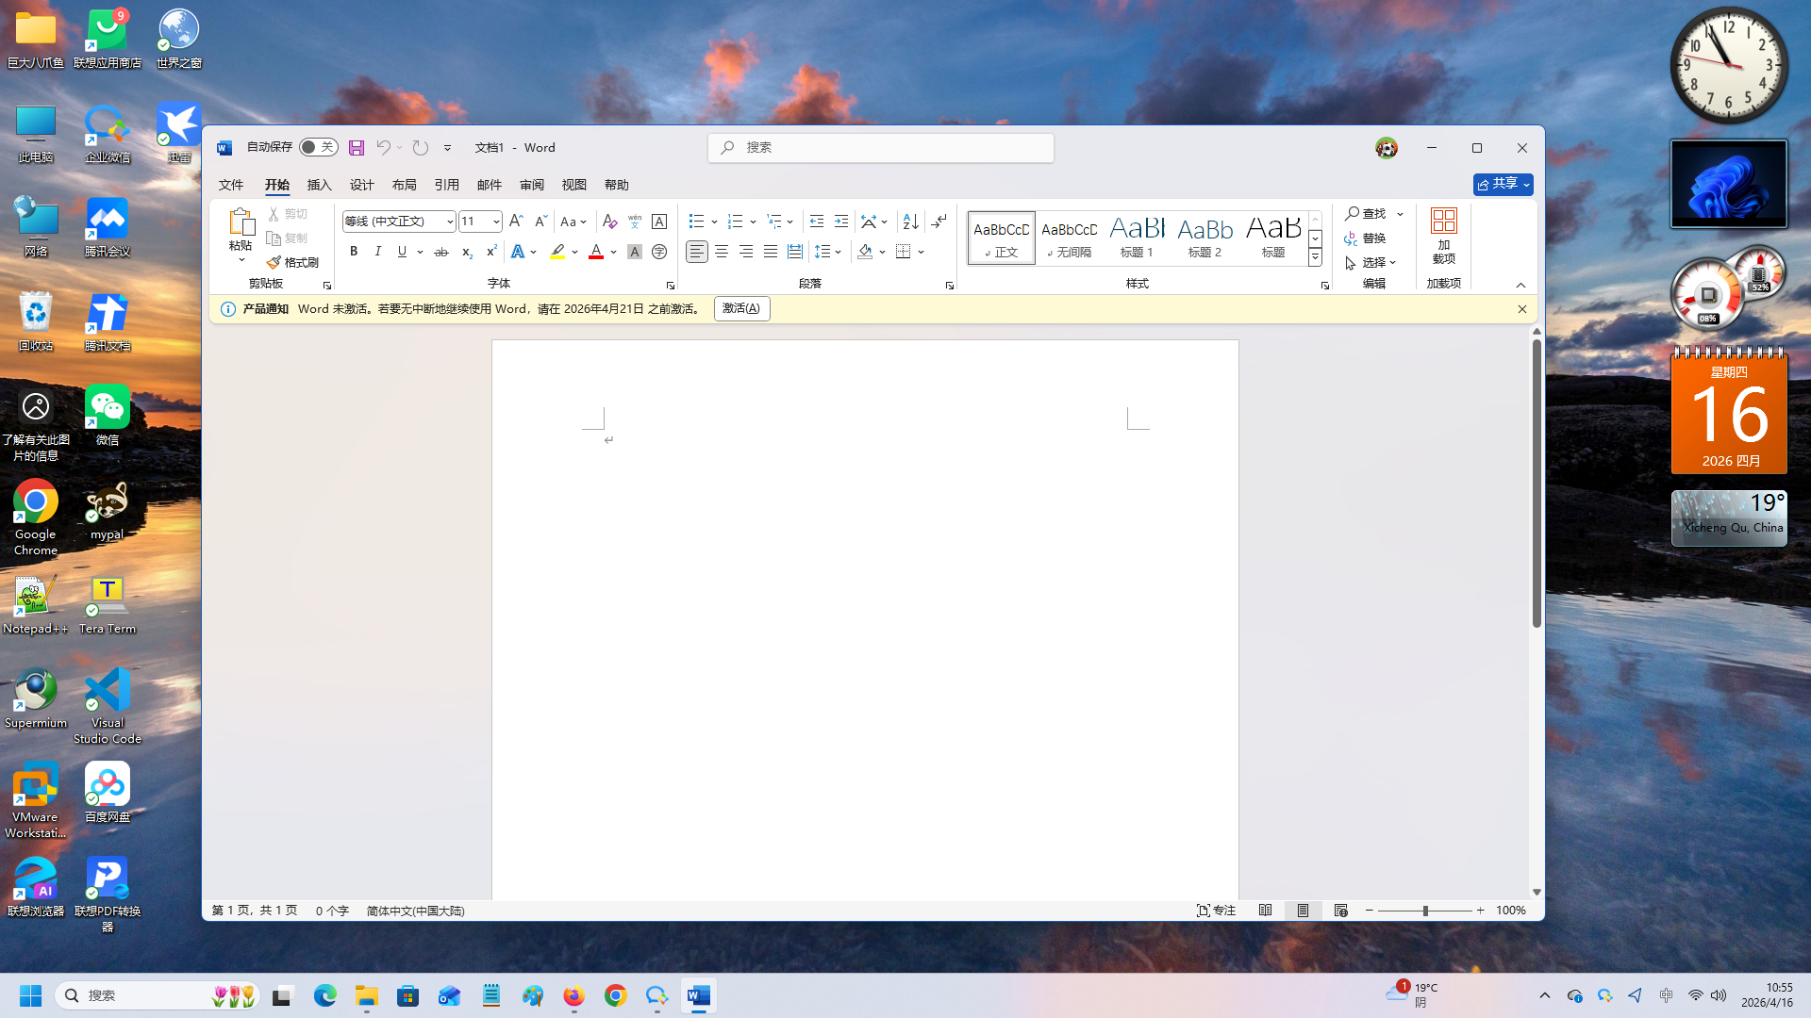Switch to the Insert ribbon tab
1811x1018 pixels.
click(319, 185)
